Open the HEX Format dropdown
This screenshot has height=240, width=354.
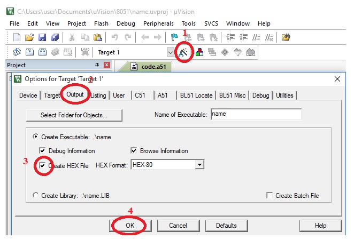tap(199, 165)
